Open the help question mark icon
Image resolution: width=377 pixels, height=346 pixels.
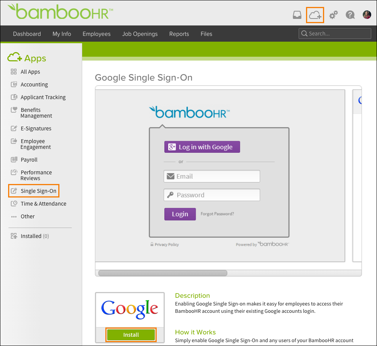coord(350,15)
